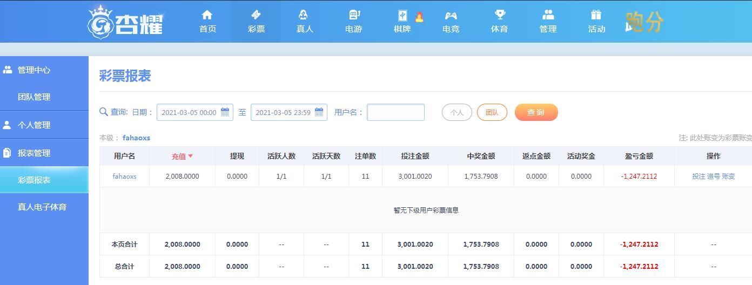The image size is (752, 285).
Task: Focus the 用户名 input field
Action: click(395, 112)
